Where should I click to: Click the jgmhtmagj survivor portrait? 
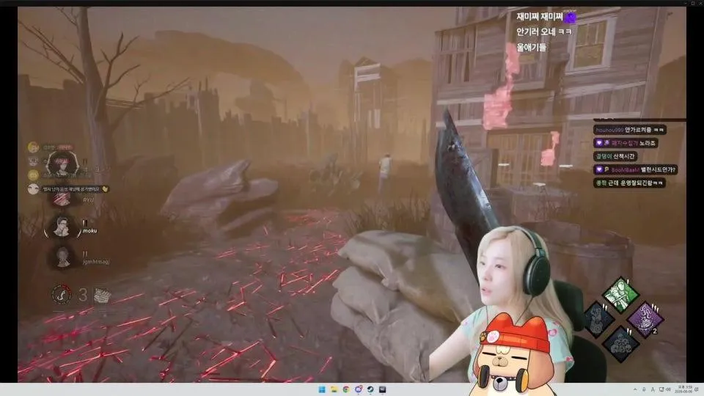tap(62, 257)
